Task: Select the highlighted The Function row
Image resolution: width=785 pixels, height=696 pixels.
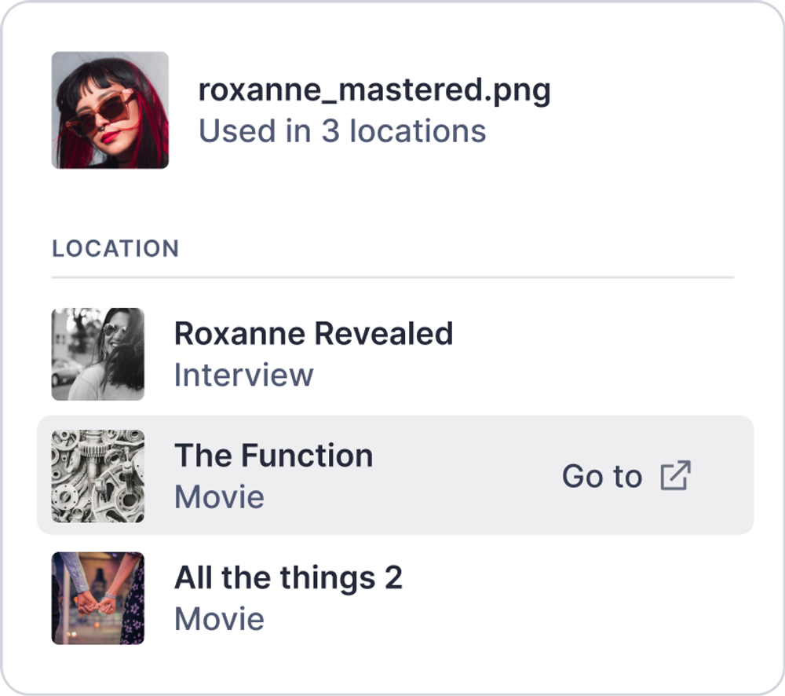Action: click(x=396, y=475)
